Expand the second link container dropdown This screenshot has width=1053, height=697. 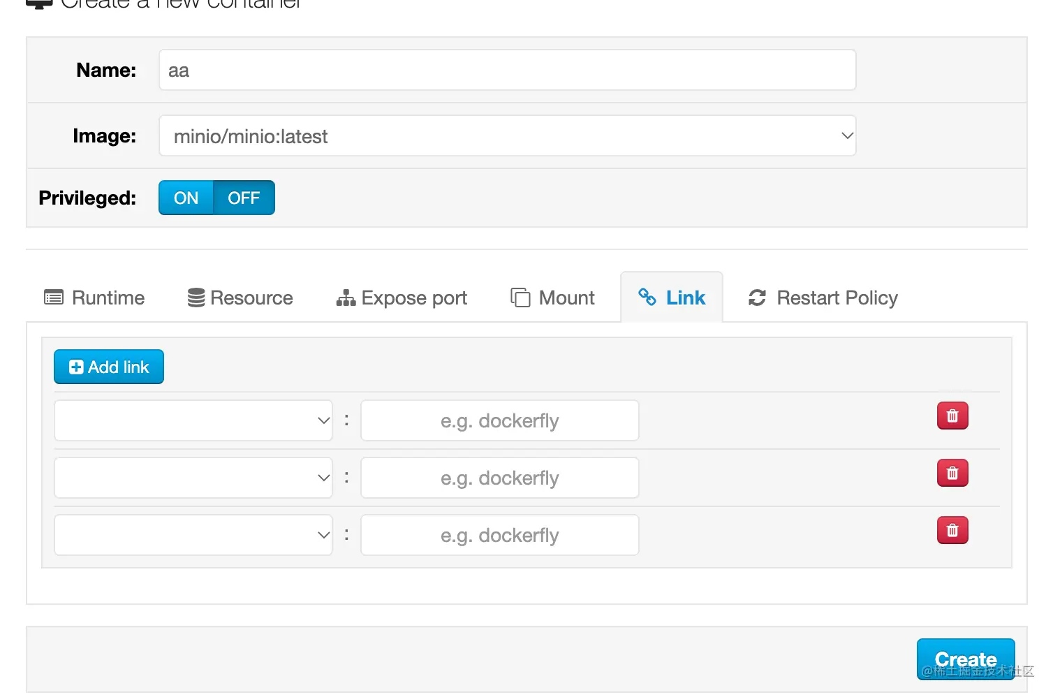click(193, 478)
